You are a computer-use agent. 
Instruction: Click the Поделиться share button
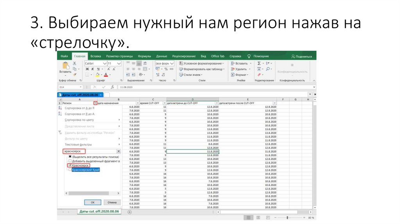point(302,57)
